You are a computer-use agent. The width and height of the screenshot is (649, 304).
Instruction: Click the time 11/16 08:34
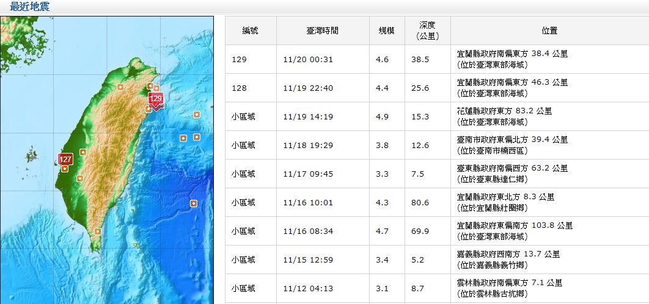click(308, 232)
